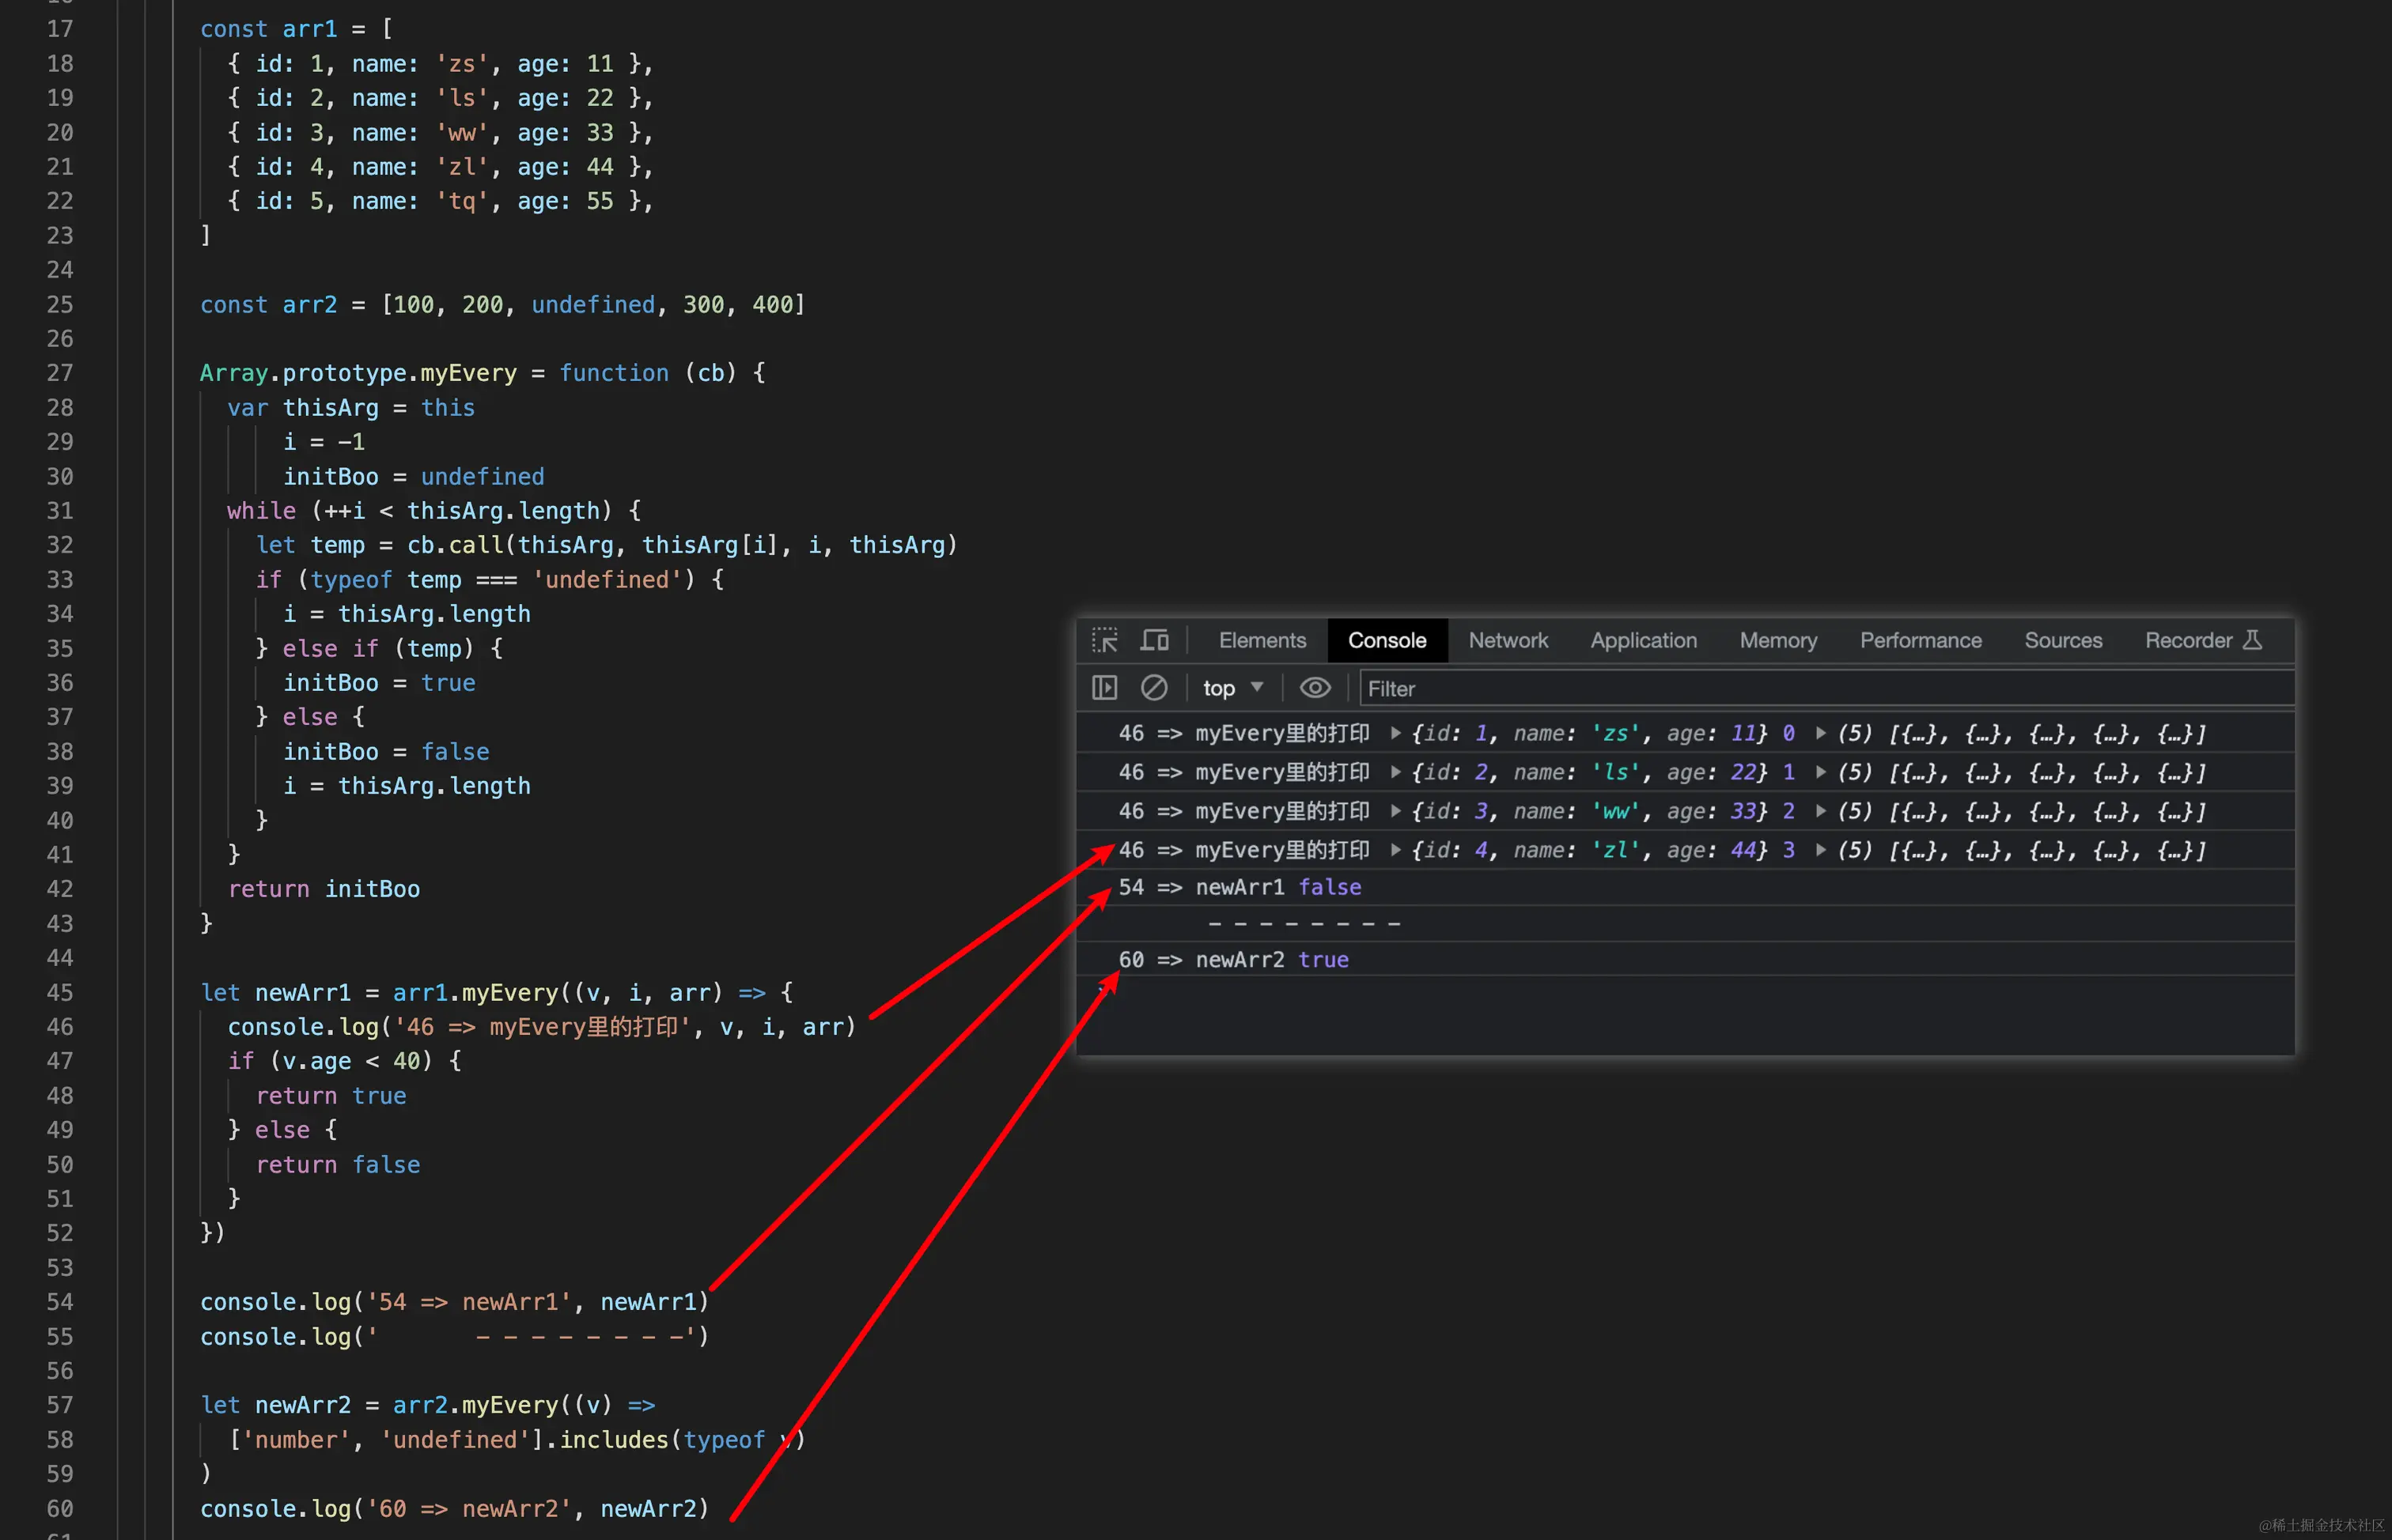Open the Performance tab

tap(1920, 640)
